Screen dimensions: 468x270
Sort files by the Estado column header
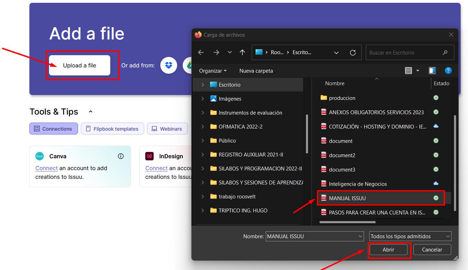(441, 83)
